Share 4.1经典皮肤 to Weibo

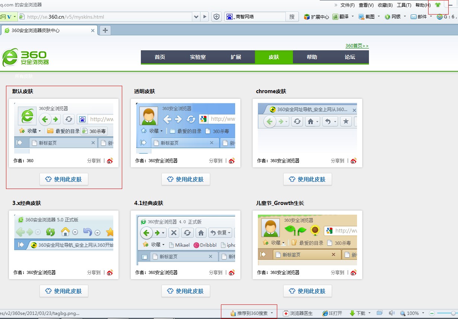pos(232,273)
